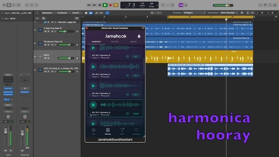Click the Jamahook plug-in slot on Stereo Out
279x157 pixels.
click(x=25, y=92)
